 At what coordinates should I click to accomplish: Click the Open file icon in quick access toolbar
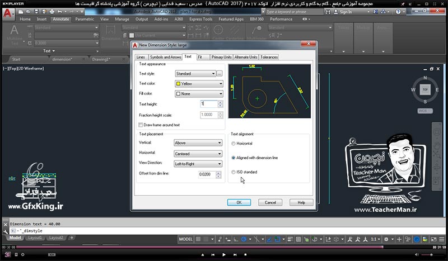coord(29,12)
